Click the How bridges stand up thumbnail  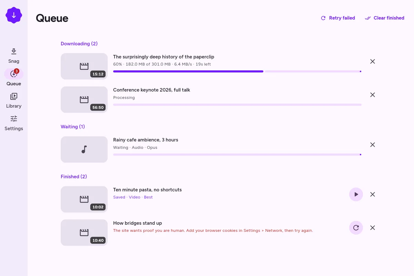84,233
